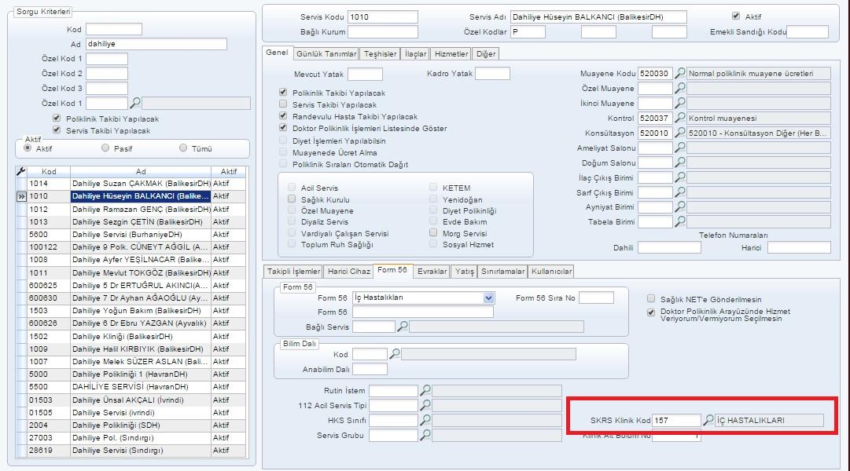Select the Tümü radio button
Screen dimensions: 850x471
point(184,148)
